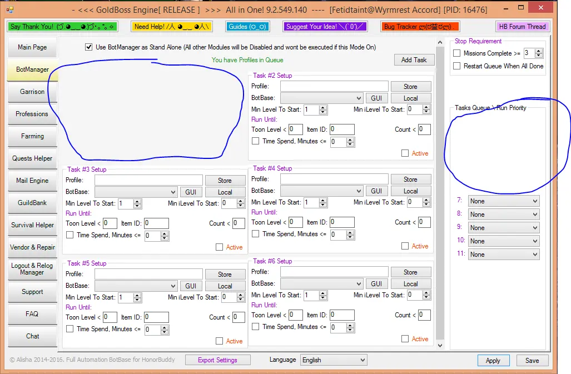Open the BotBase dropdown in Task #2

(321, 98)
